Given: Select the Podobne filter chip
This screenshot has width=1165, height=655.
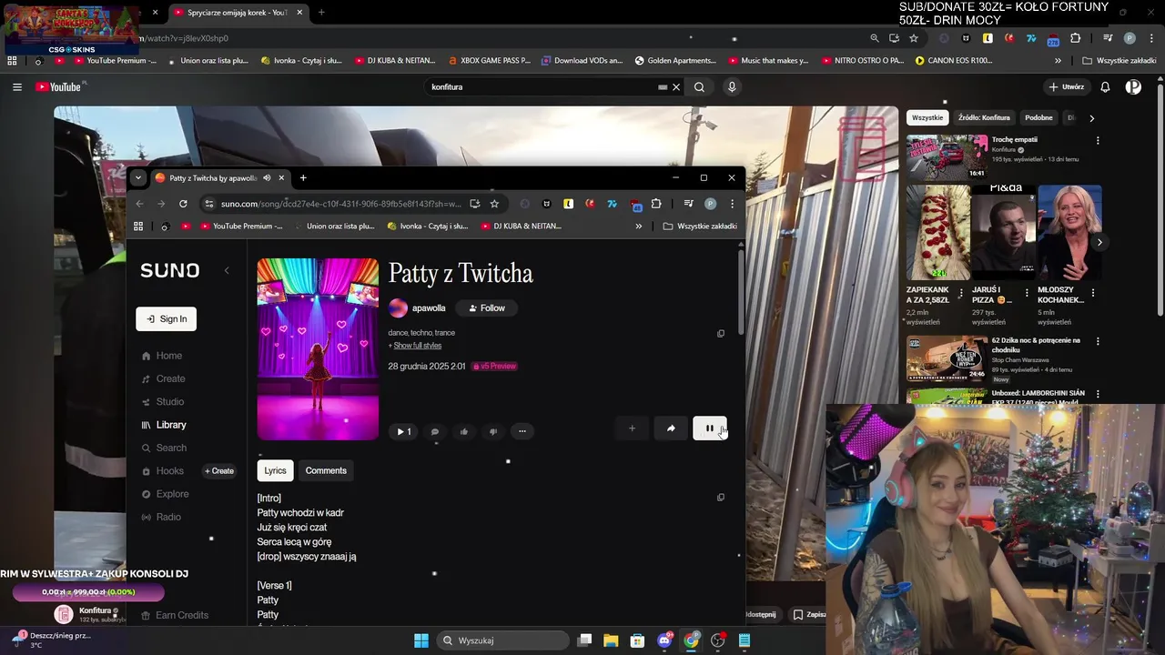Looking at the screenshot, I should tap(1038, 118).
